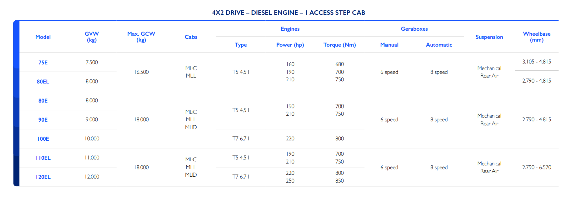The width and height of the screenshot is (579, 206).
Task: Click the Power (hp) subheader
Action: coord(290,45)
